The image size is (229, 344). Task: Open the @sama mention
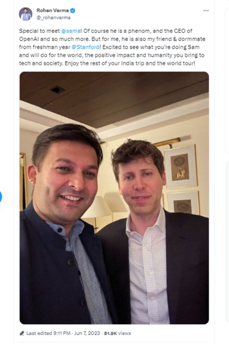[x=71, y=31]
